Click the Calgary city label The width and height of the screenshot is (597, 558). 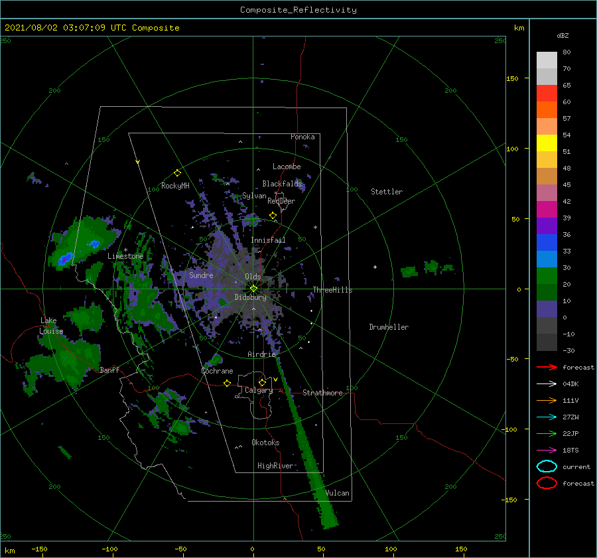pos(259,390)
